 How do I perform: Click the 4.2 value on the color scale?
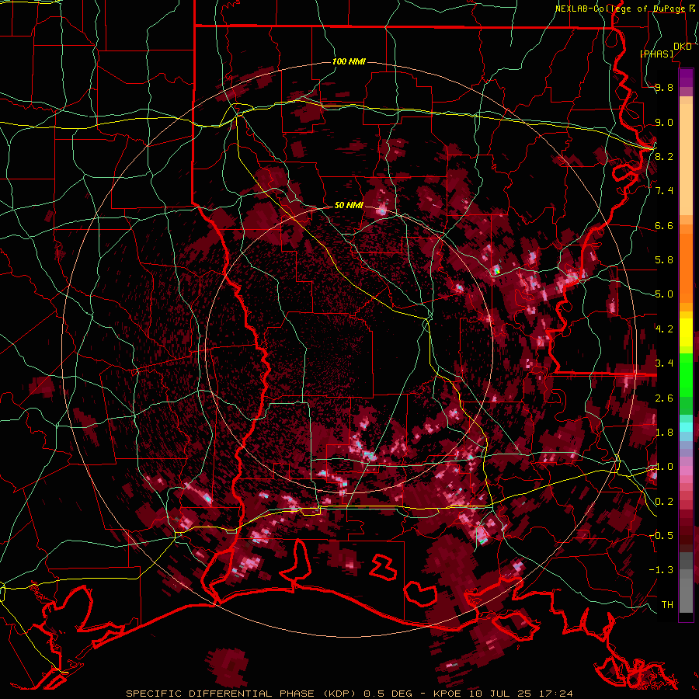[664, 329]
